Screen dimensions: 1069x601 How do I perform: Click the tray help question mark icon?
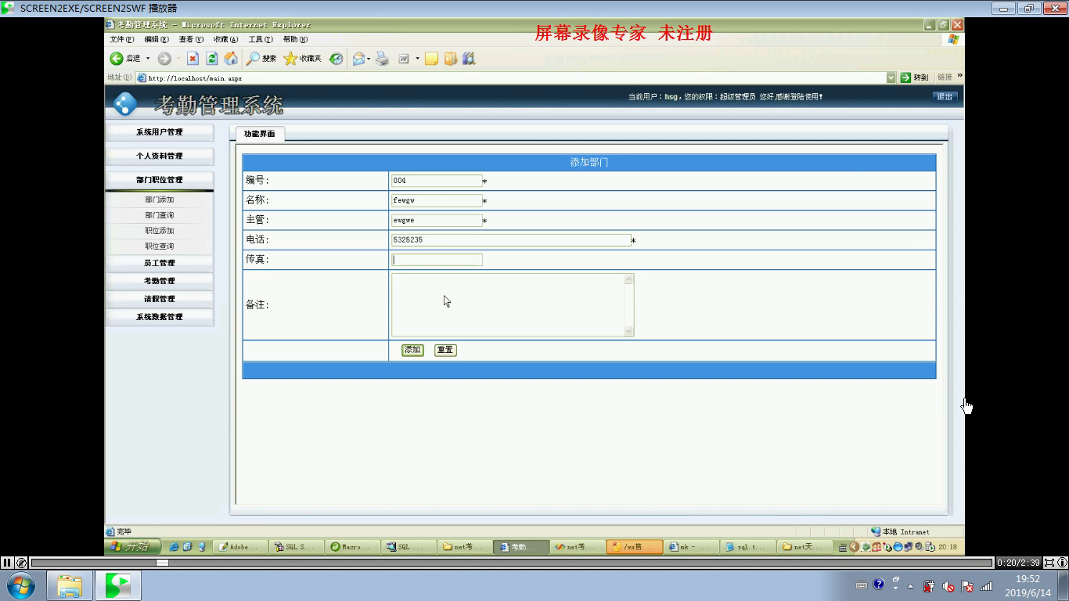click(x=879, y=585)
